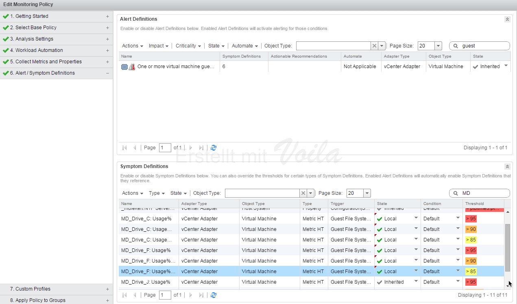
Task: Change Inherited state of virtual machine guest alert
Action: (x=506, y=66)
